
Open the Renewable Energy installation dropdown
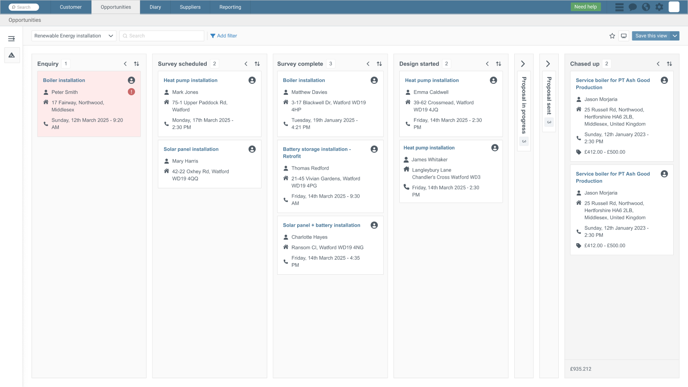74,36
